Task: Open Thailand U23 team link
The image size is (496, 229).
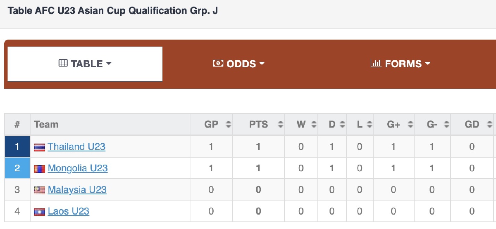Action: click(x=76, y=146)
